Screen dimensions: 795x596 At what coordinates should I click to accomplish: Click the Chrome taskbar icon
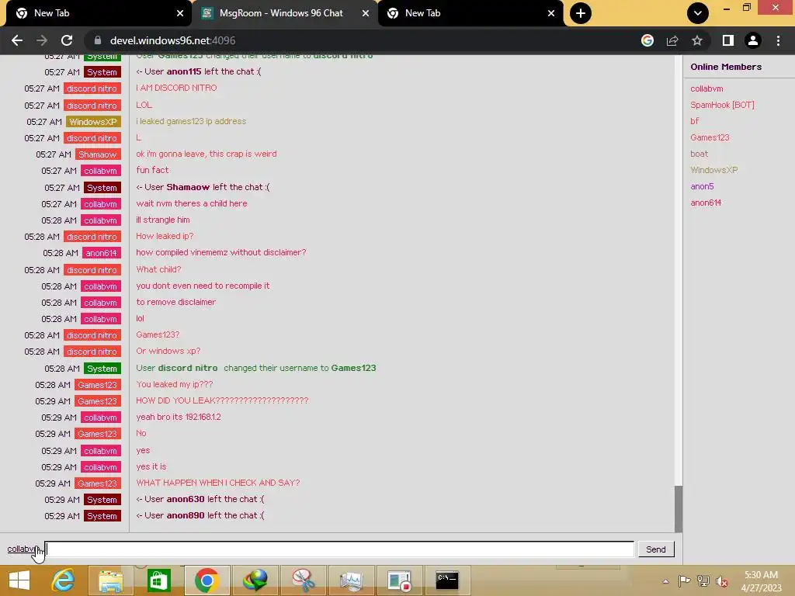[x=207, y=580]
